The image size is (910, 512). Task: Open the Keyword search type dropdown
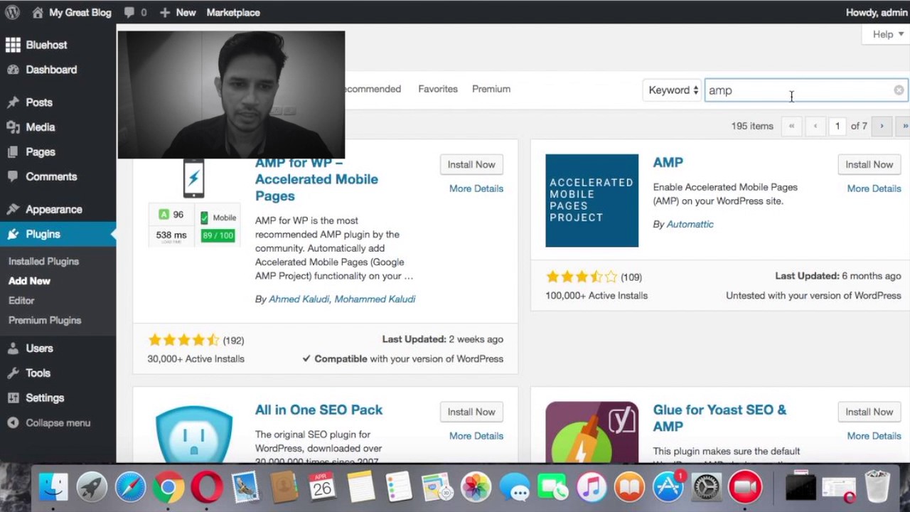(673, 90)
